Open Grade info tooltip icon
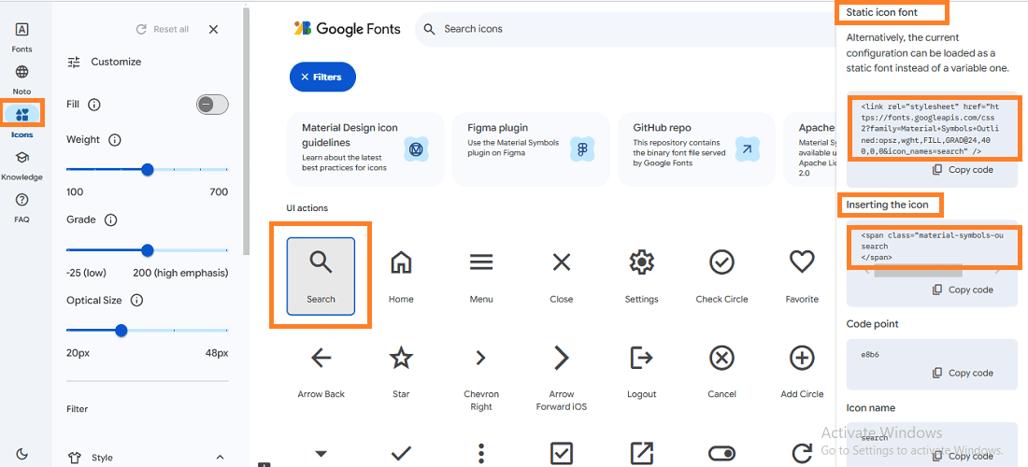The image size is (1028, 467). point(111,220)
